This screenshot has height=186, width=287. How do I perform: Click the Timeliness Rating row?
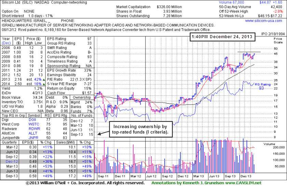(69, 61)
